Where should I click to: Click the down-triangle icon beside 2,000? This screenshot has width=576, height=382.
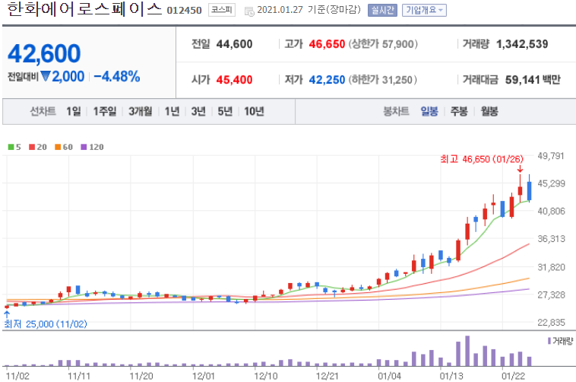(46, 76)
